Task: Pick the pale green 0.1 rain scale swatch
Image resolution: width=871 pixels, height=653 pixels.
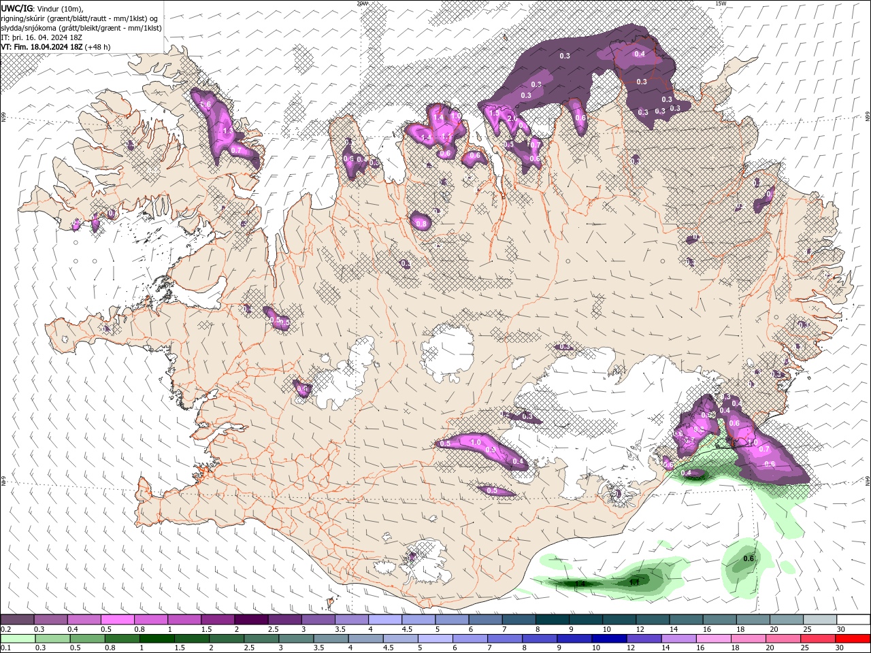Action: click(x=18, y=639)
